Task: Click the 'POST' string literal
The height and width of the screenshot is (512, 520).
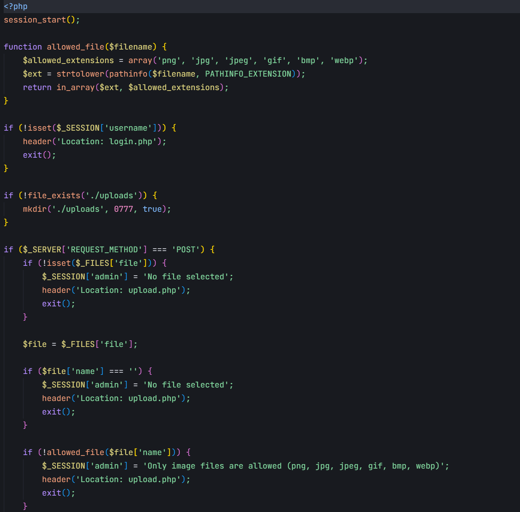Action: (x=186, y=249)
